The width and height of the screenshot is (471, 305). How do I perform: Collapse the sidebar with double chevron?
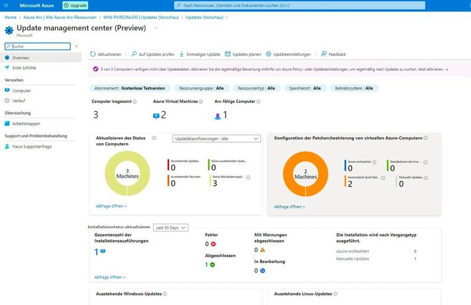coord(77,47)
